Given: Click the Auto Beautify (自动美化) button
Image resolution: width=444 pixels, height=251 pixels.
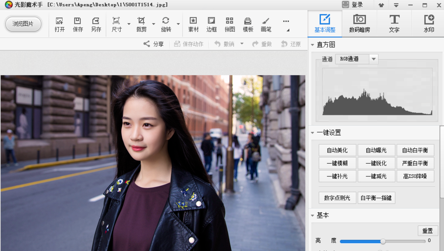Looking at the screenshot, I should coord(337,150).
